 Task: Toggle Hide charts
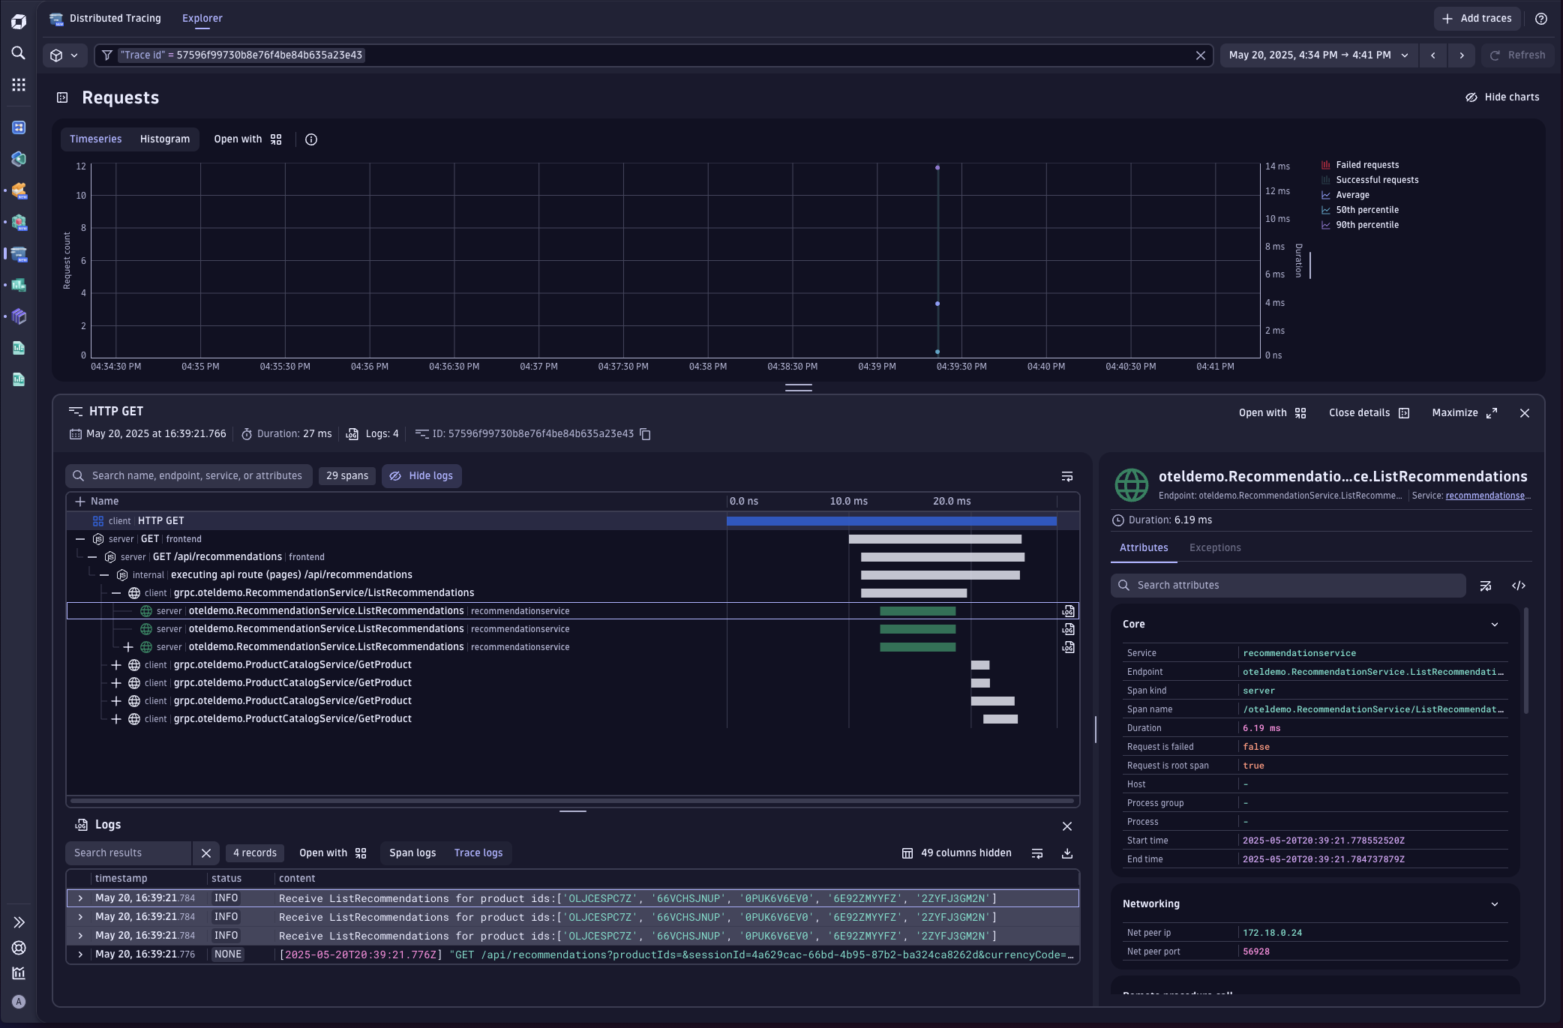[x=1502, y=97]
